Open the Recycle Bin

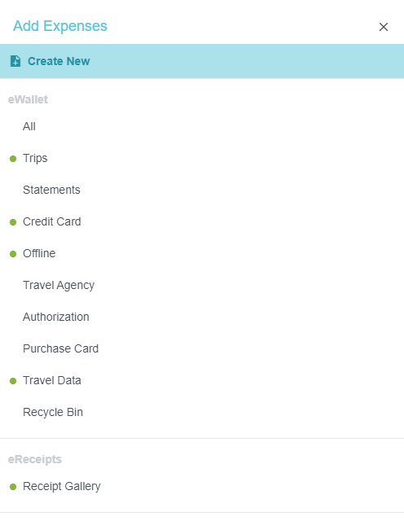53,413
